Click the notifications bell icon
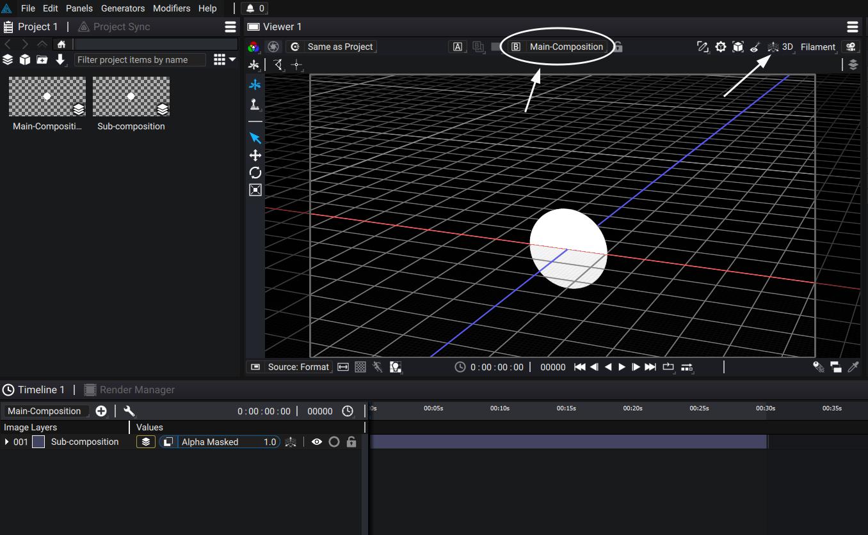This screenshot has width=868, height=535. point(251,8)
